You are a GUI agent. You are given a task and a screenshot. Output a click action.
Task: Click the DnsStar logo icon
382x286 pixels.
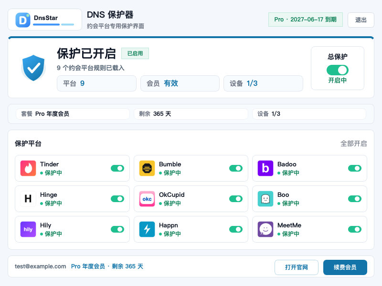(x=23, y=20)
